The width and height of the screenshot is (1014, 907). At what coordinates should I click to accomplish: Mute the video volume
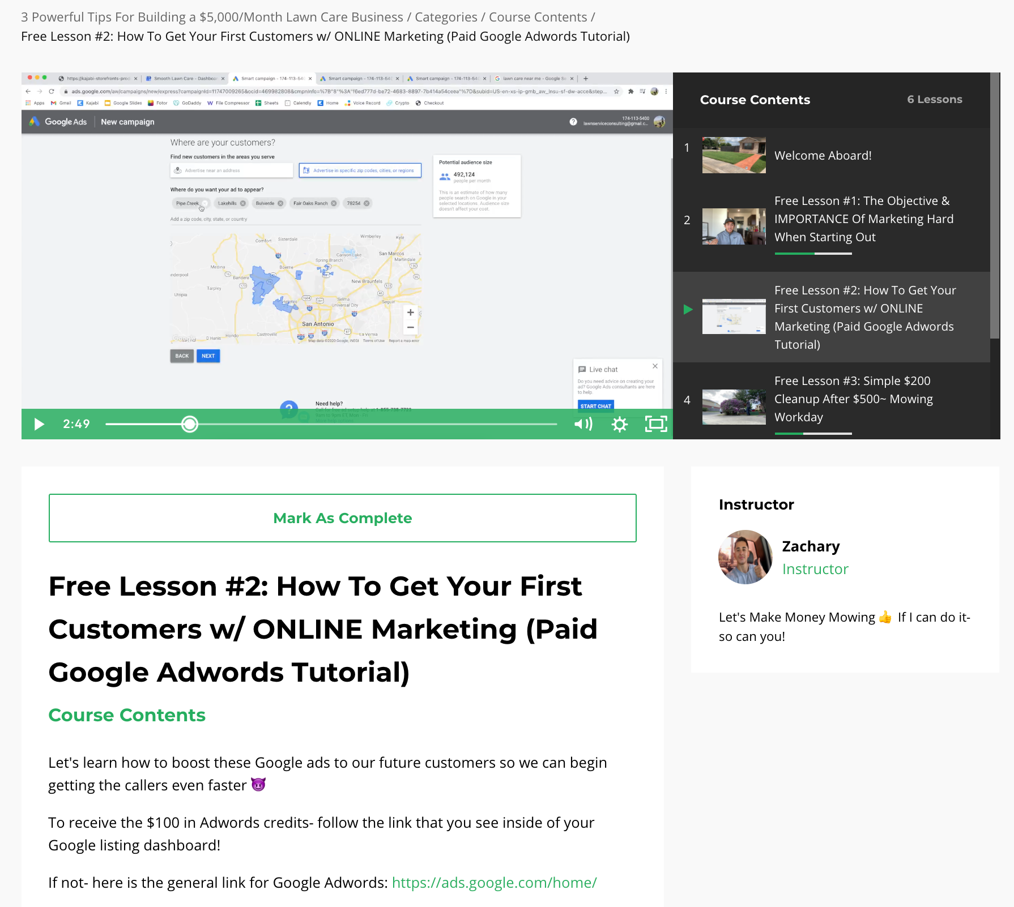pyautogui.click(x=583, y=424)
